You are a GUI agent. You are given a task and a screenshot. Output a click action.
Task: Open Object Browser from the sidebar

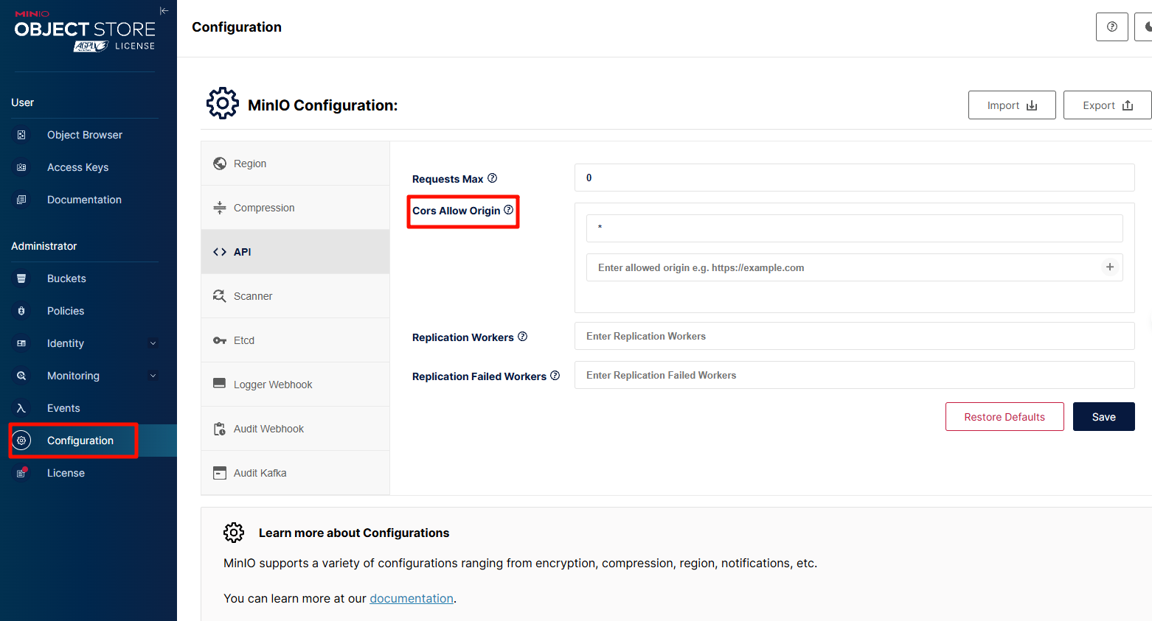coord(84,135)
